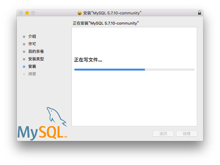The width and height of the screenshot is (220, 165).
Task: Select the 介绍 step in sidebar
Action: coord(32,36)
